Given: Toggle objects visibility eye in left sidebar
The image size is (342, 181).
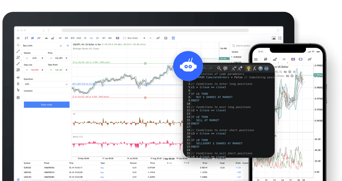Looking at the screenshot, I should click(18, 77).
